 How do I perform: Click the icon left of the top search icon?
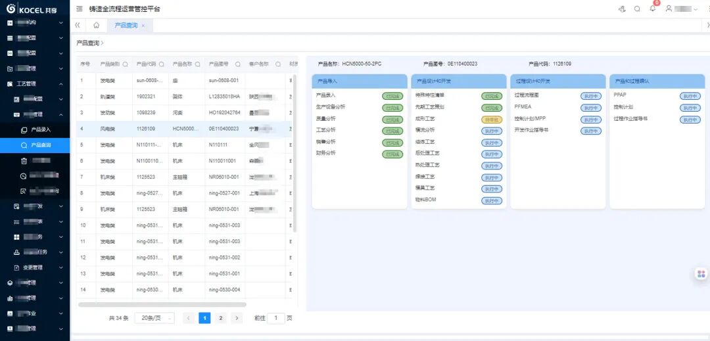point(622,9)
